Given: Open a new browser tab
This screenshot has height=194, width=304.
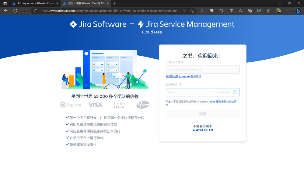Looking at the screenshot, I should 114,3.
